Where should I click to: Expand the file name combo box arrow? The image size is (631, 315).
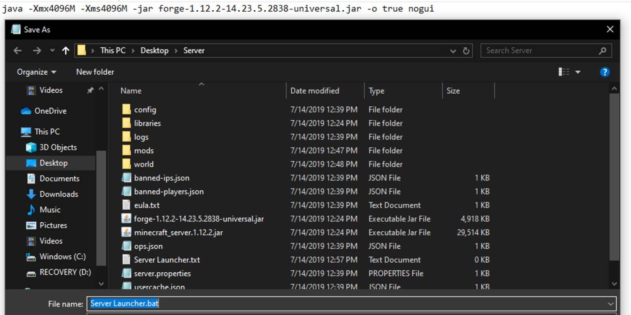610,304
